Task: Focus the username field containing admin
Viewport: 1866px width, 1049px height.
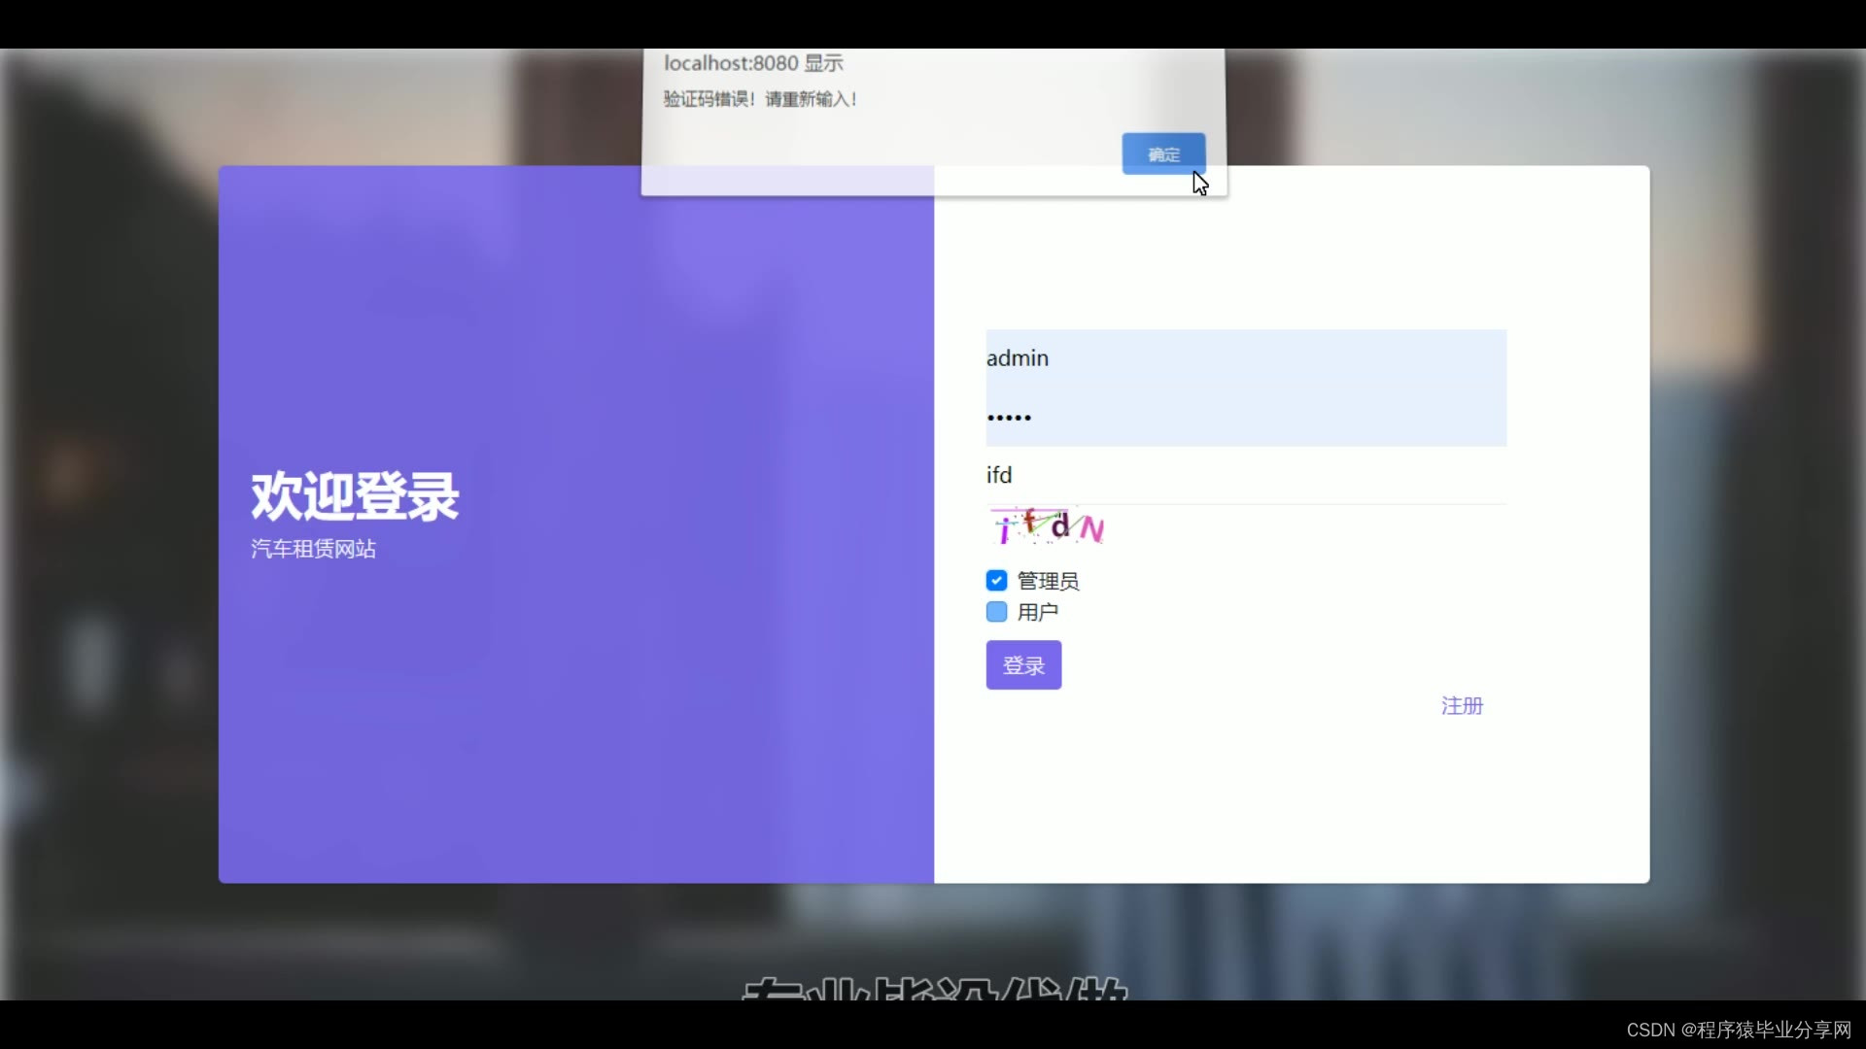Action: tap(1245, 358)
